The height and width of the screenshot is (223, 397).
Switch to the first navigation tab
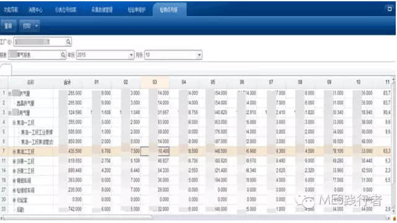click(x=11, y=10)
